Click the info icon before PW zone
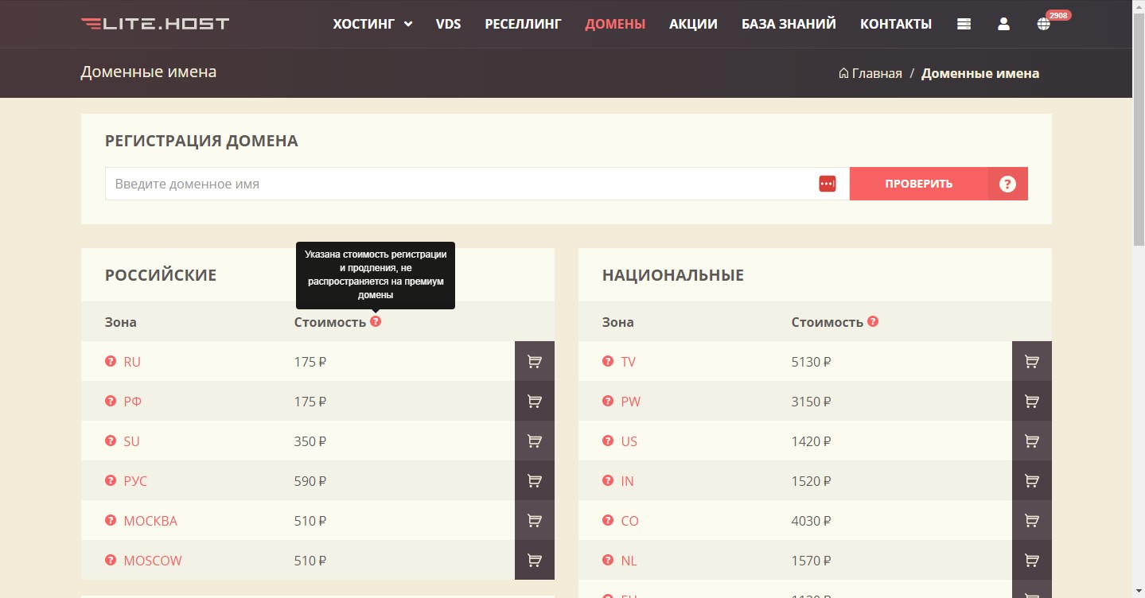The height and width of the screenshot is (598, 1145). pyautogui.click(x=608, y=401)
